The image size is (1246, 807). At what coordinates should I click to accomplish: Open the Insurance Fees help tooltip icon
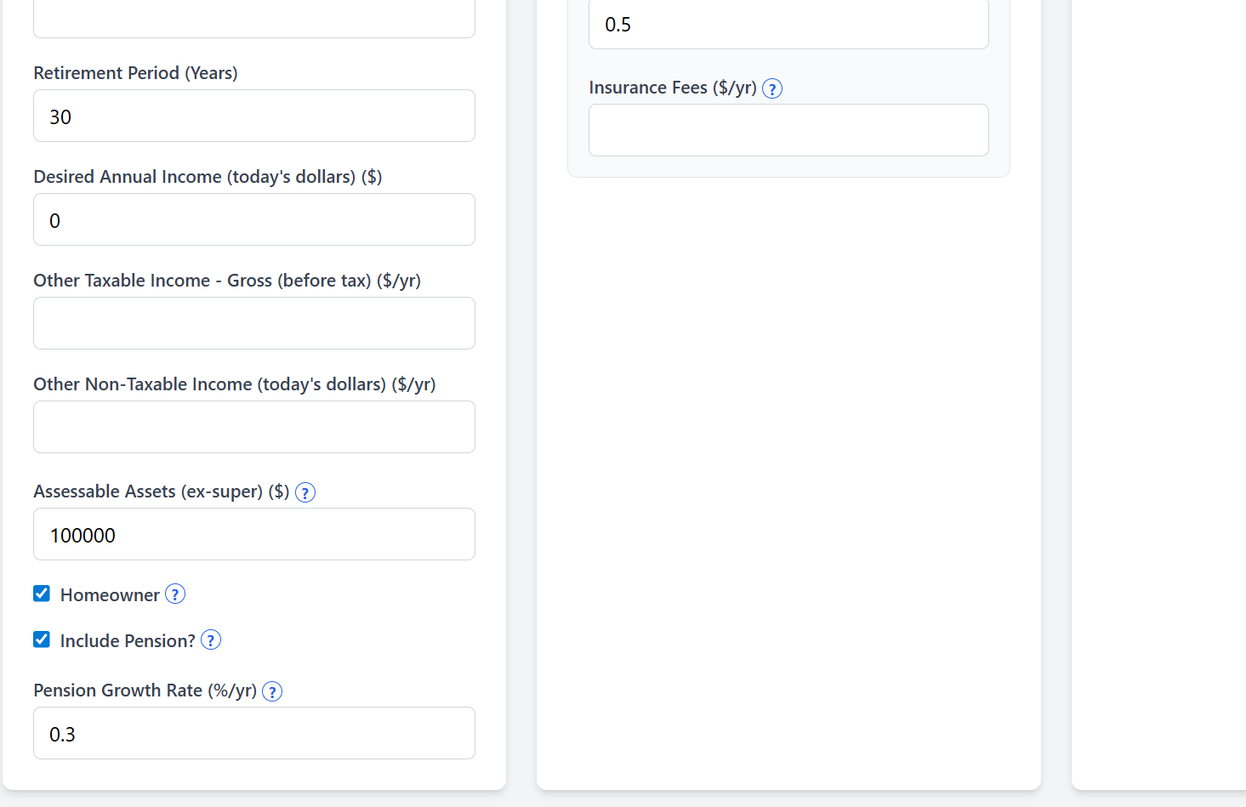click(772, 88)
